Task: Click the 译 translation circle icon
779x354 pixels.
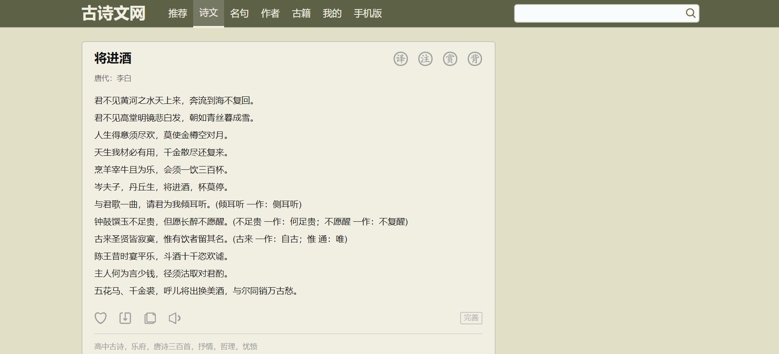Action: tap(400, 59)
